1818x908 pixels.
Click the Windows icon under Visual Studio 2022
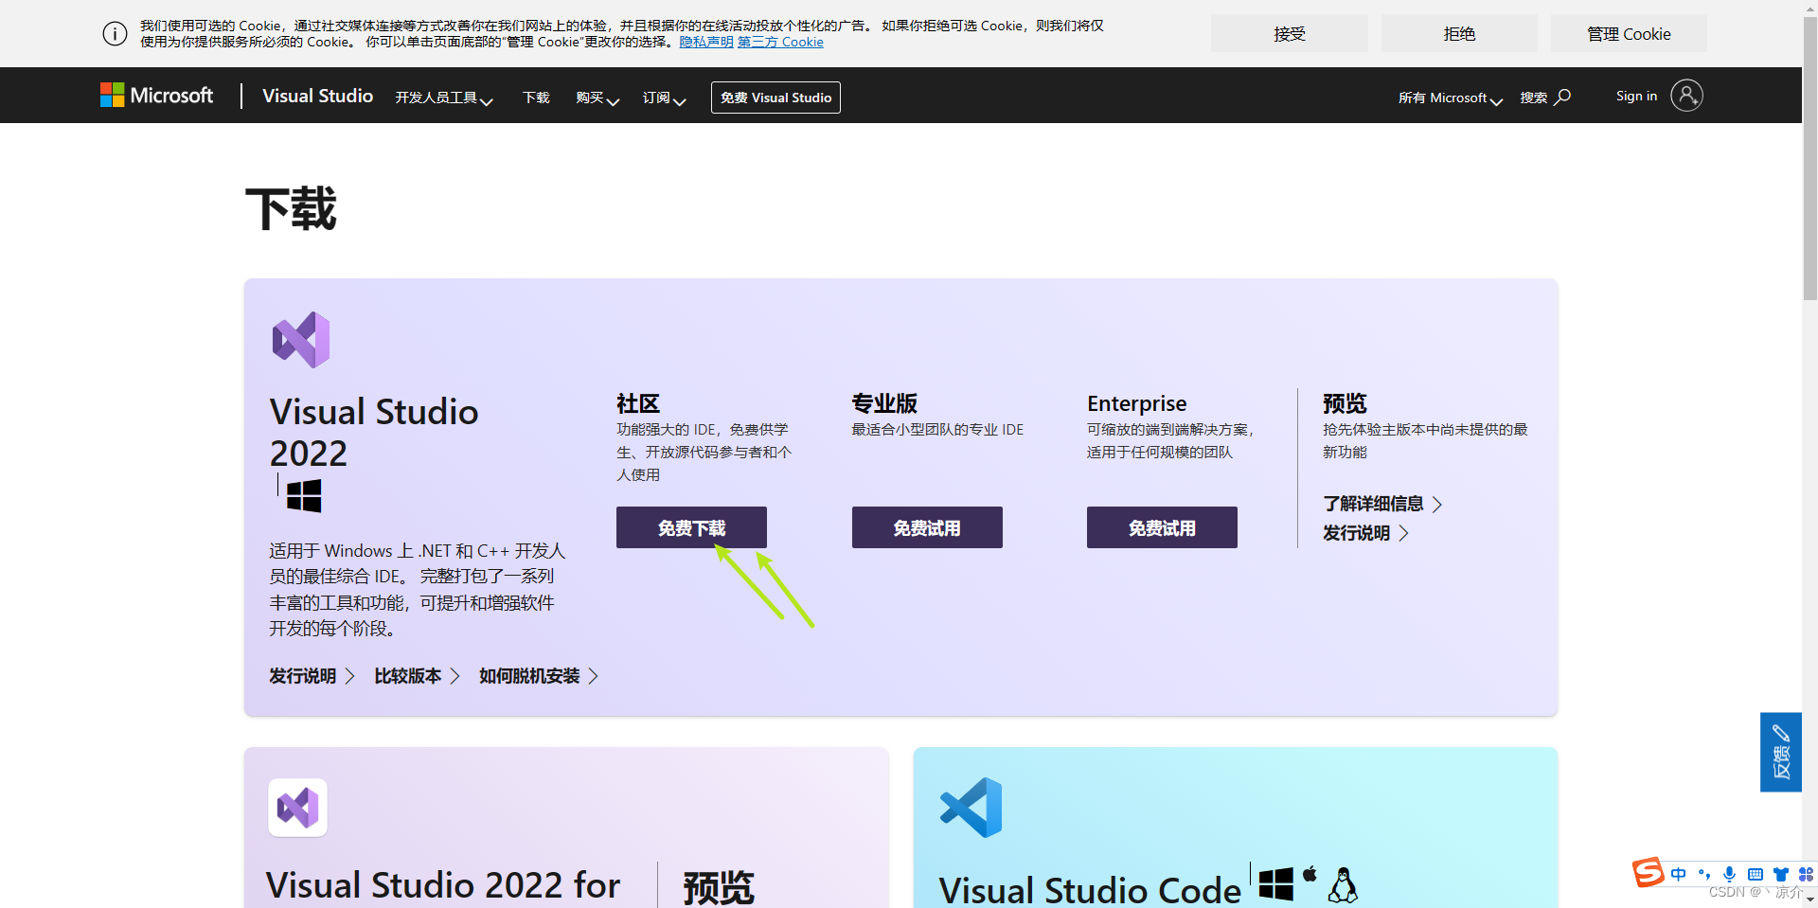click(x=304, y=495)
